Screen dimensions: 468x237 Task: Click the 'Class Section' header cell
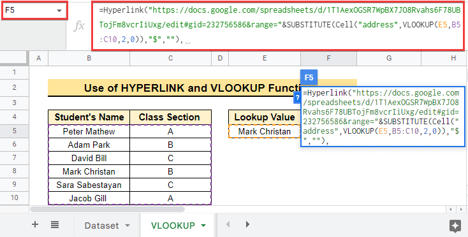click(x=170, y=117)
